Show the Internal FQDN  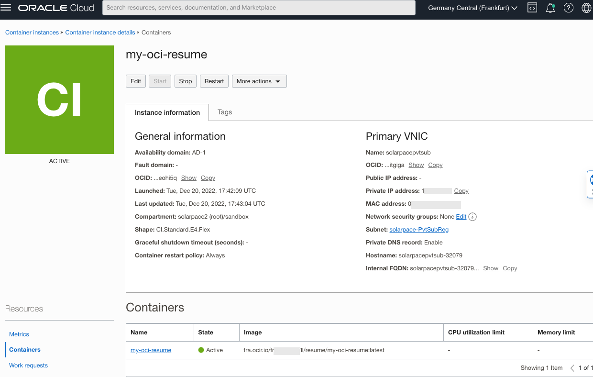click(x=491, y=268)
